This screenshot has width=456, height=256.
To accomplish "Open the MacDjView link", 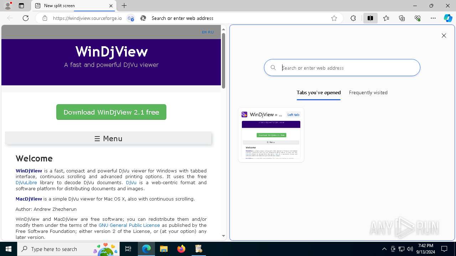I will 29,199.
